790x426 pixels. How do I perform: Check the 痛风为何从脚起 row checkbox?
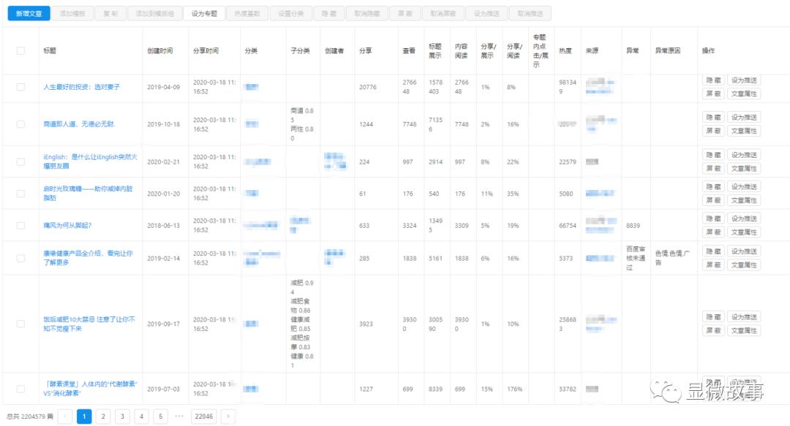tap(20, 226)
